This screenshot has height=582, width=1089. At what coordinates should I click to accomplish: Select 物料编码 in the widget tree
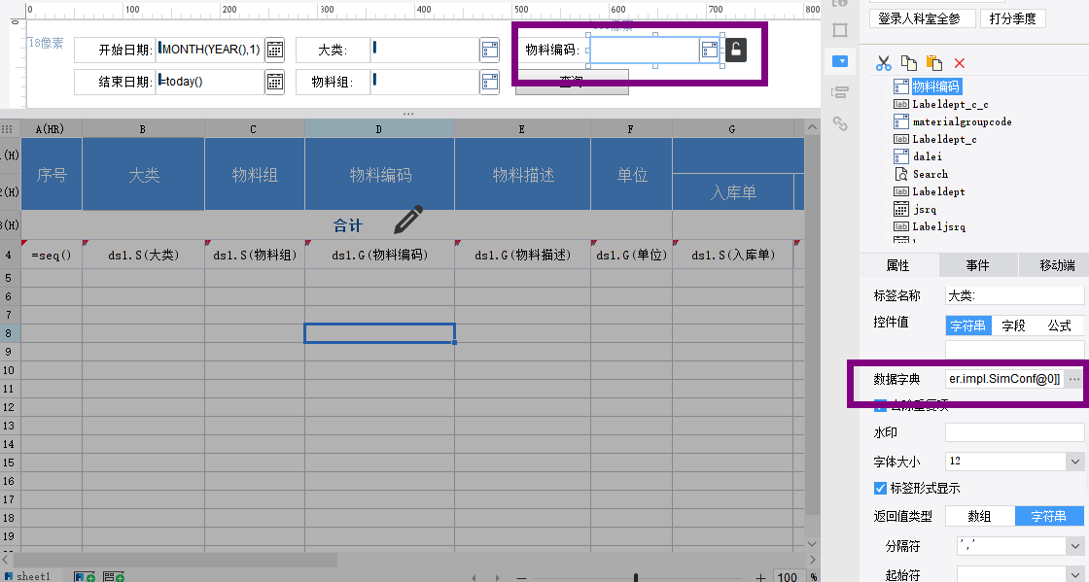[x=935, y=86]
